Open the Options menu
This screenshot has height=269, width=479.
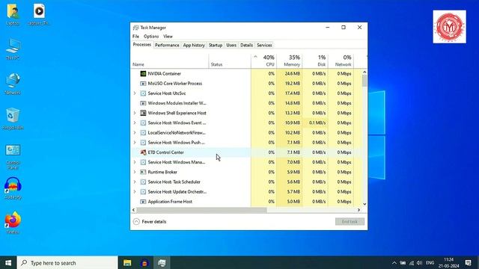pos(151,37)
